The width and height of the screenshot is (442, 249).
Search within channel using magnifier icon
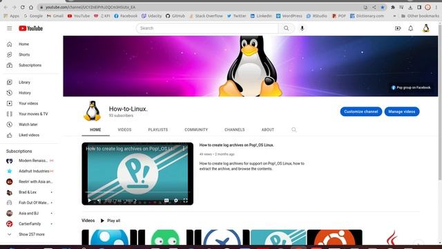click(x=294, y=129)
